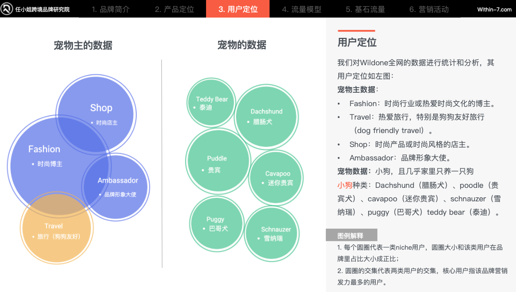The height and width of the screenshot is (292, 516).
Task: Click the Dachshund 腊肠犬 bubble
Action: 266,116
